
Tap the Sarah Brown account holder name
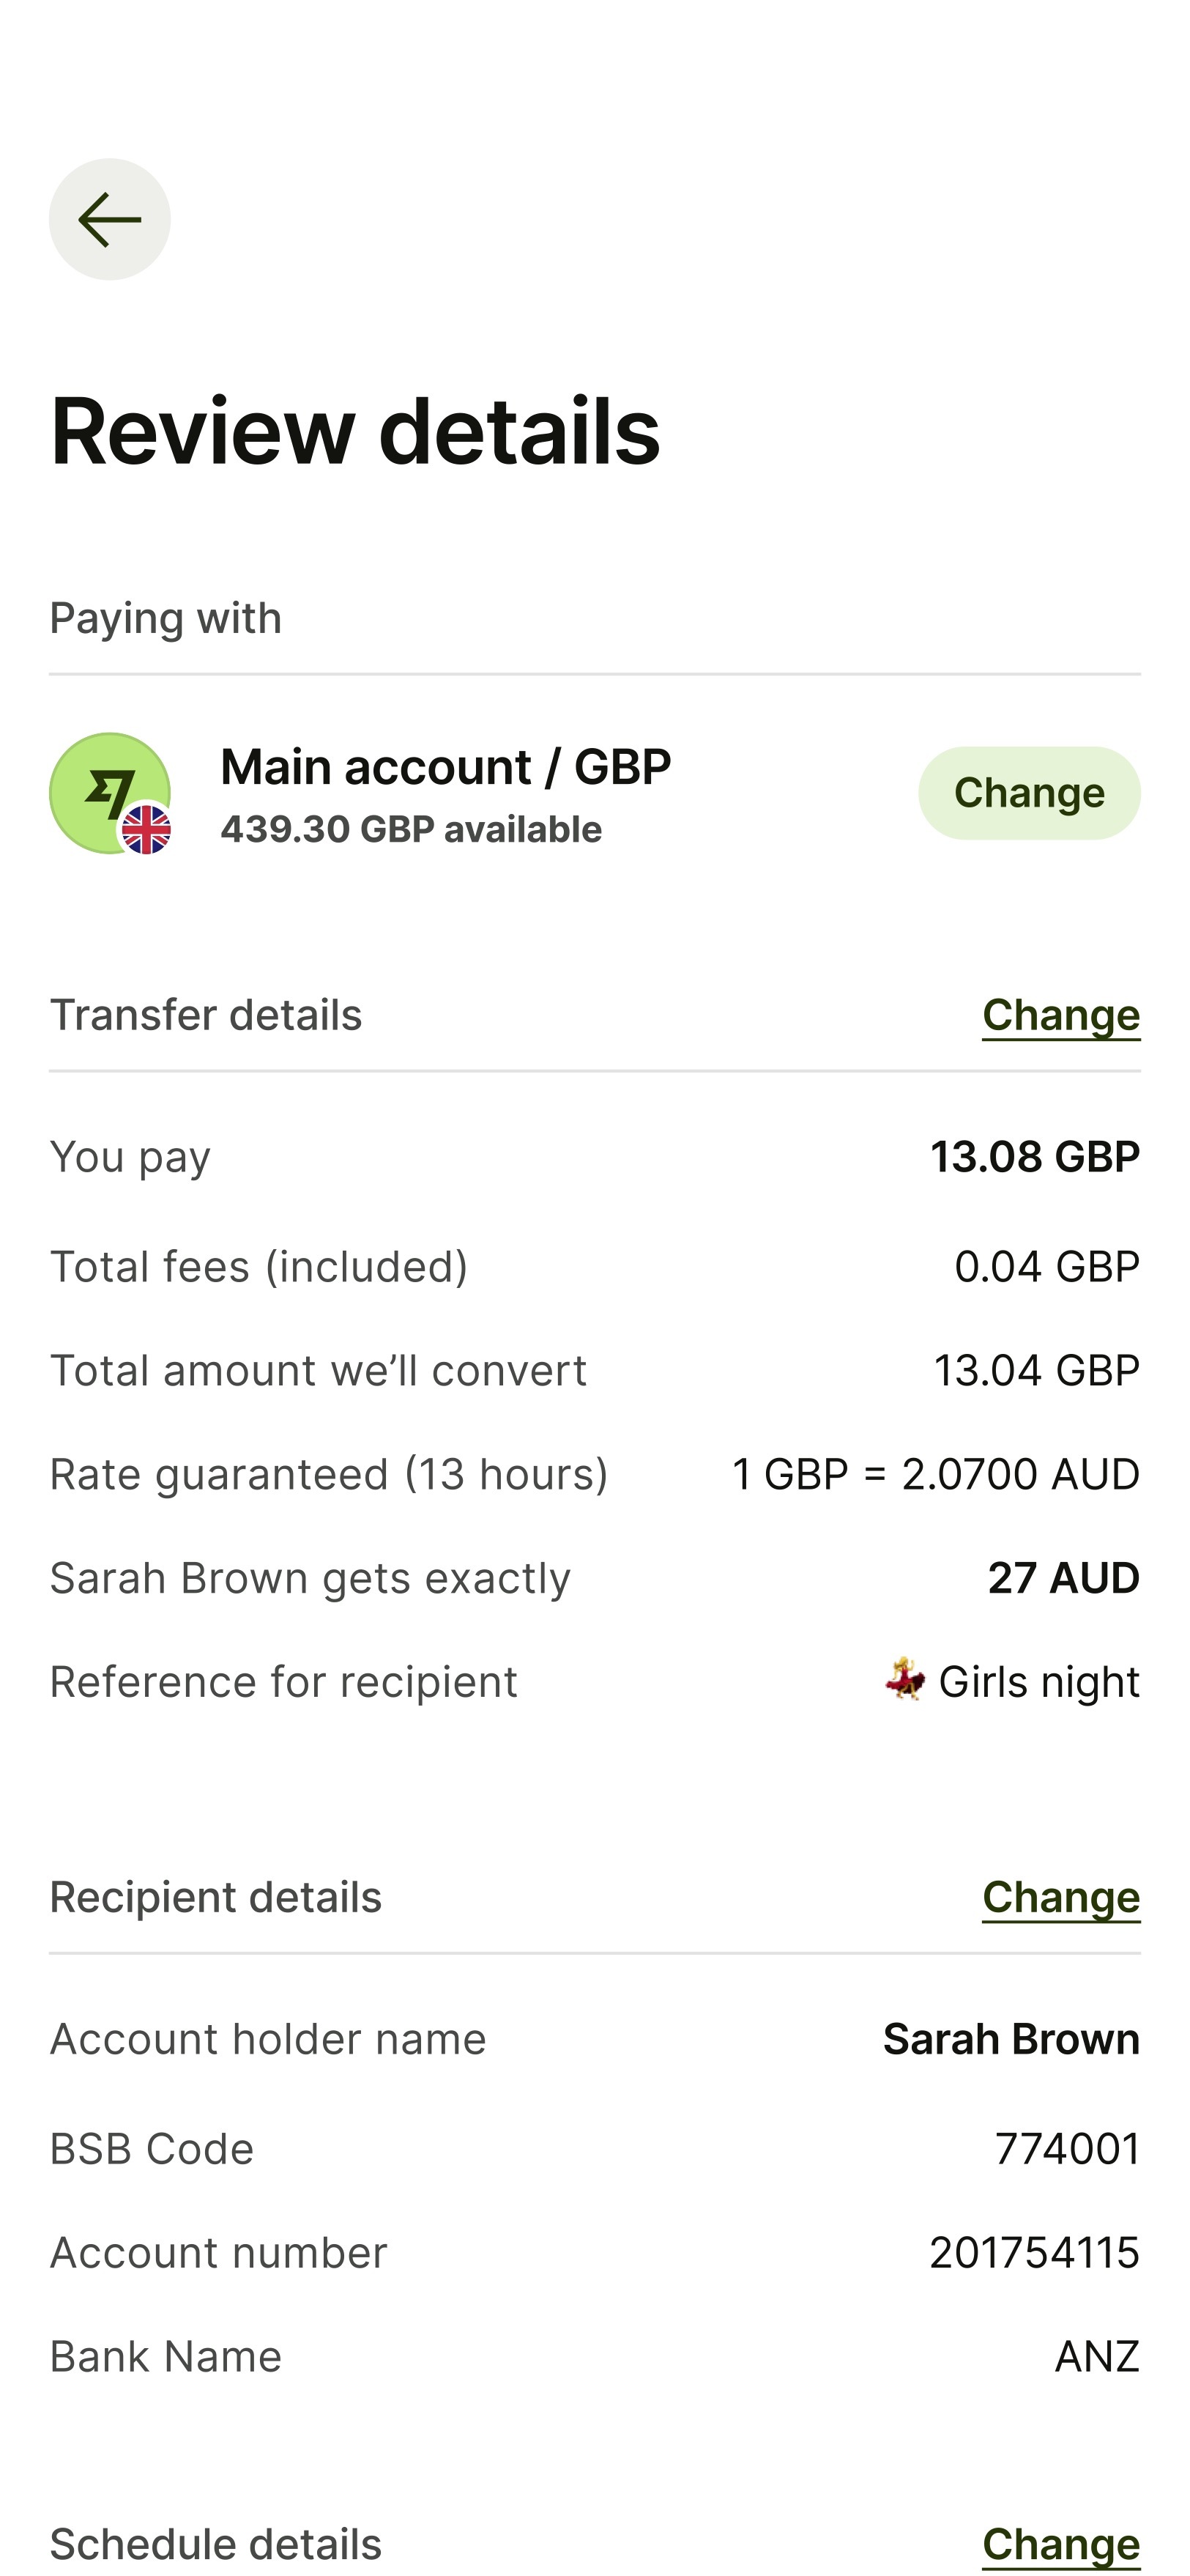(x=1011, y=2039)
